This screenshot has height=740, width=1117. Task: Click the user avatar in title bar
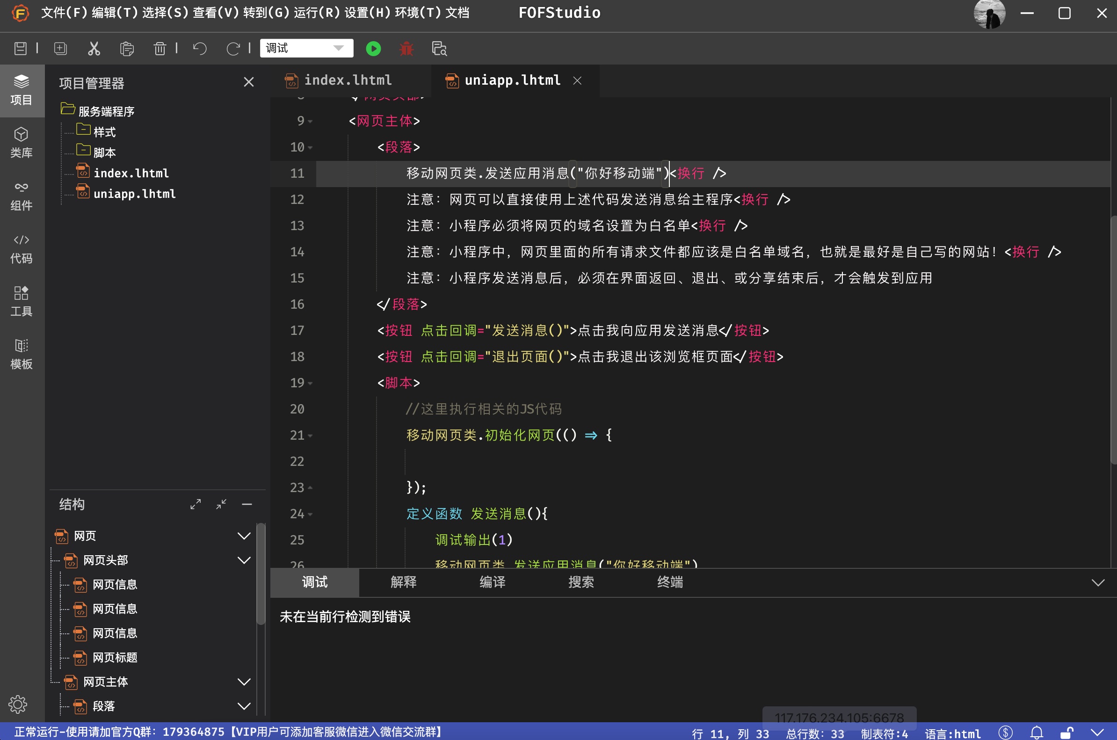[x=989, y=14]
